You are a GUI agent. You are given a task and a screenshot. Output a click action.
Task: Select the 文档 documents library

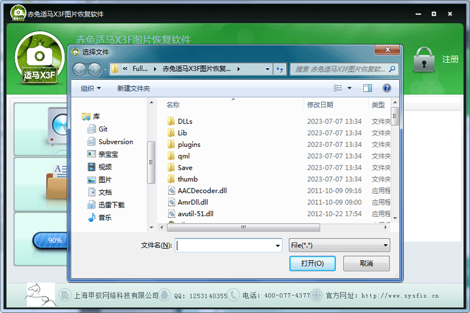[x=99, y=192]
